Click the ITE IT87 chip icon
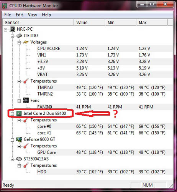The image size is (177, 192). pos(19,36)
